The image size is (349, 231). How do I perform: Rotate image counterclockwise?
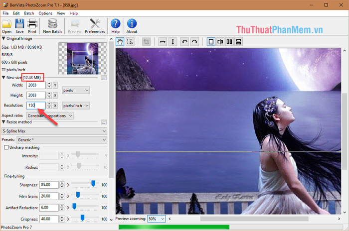click(184, 42)
